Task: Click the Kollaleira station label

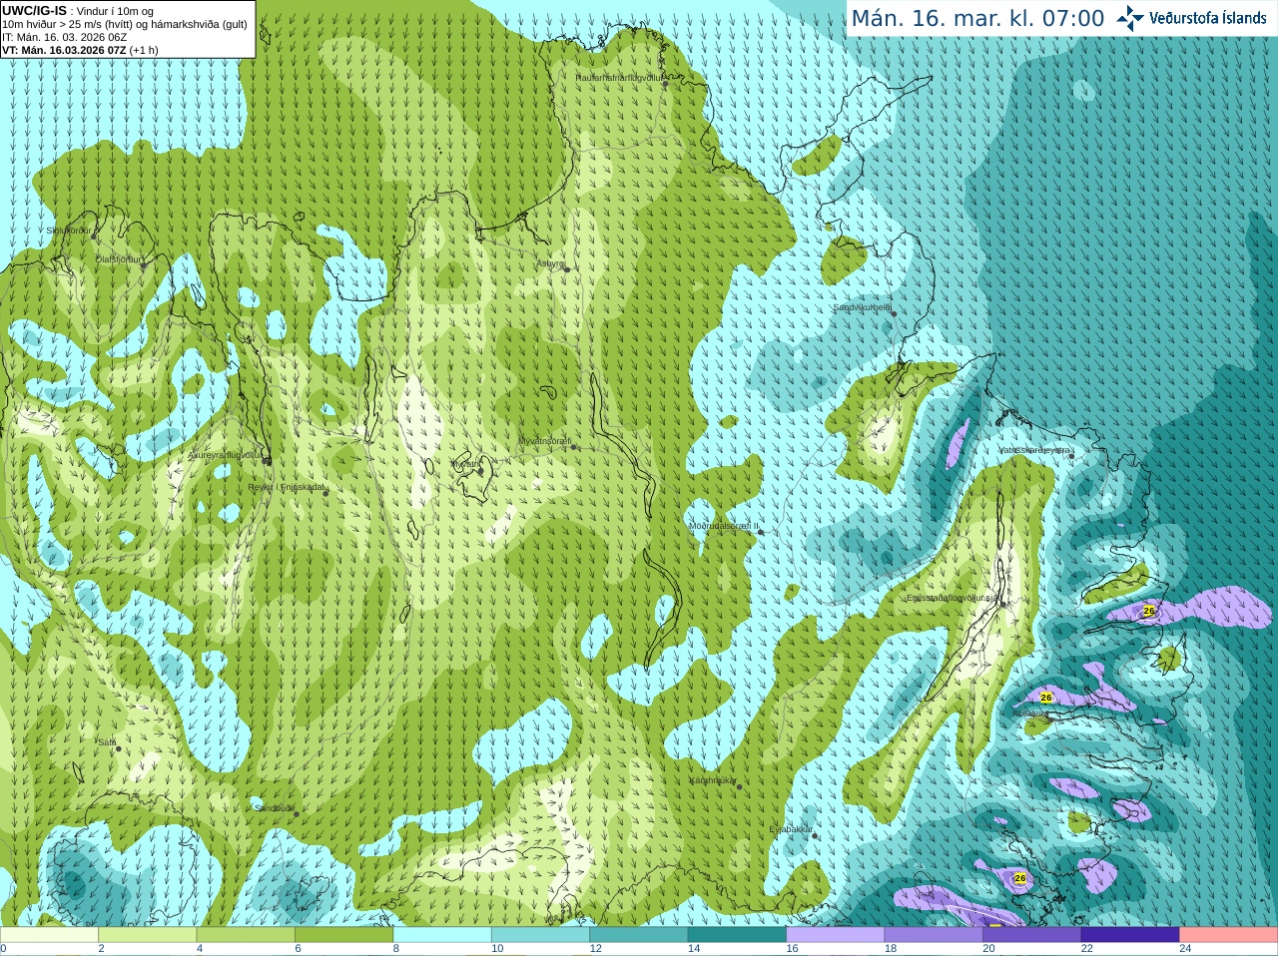Action: pos(1030,714)
